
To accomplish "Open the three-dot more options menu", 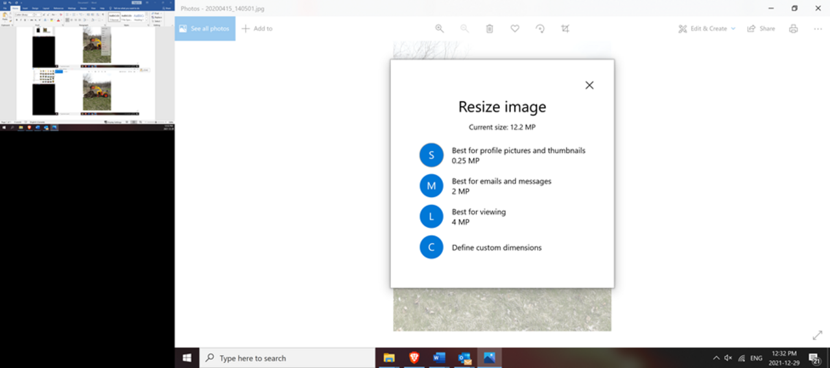I will [x=818, y=29].
